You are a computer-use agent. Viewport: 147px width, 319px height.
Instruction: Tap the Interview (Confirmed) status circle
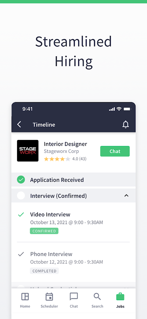[21, 195]
